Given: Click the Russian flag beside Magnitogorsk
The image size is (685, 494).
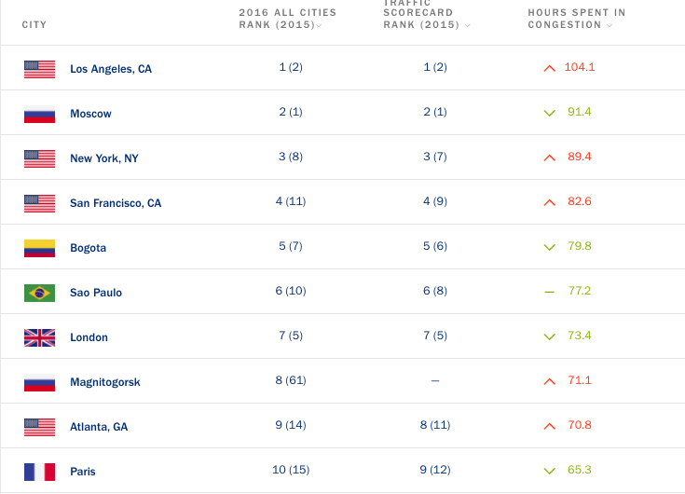Looking at the screenshot, I should tap(39, 382).
